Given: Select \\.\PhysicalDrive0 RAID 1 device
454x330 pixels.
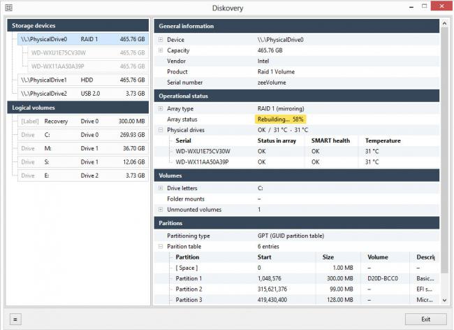Looking at the screenshot, I should pos(83,39).
